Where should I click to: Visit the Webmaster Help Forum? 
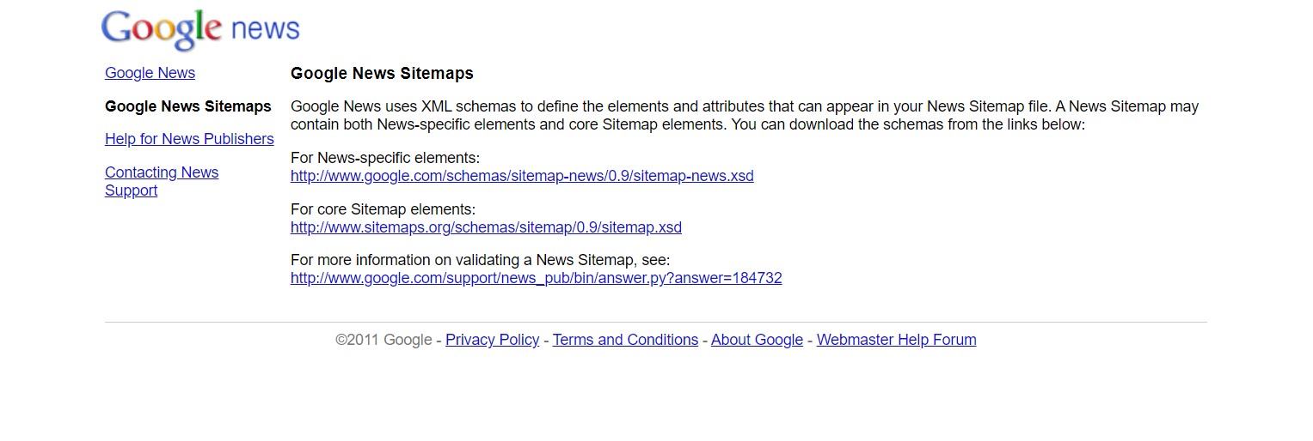coord(896,340)
